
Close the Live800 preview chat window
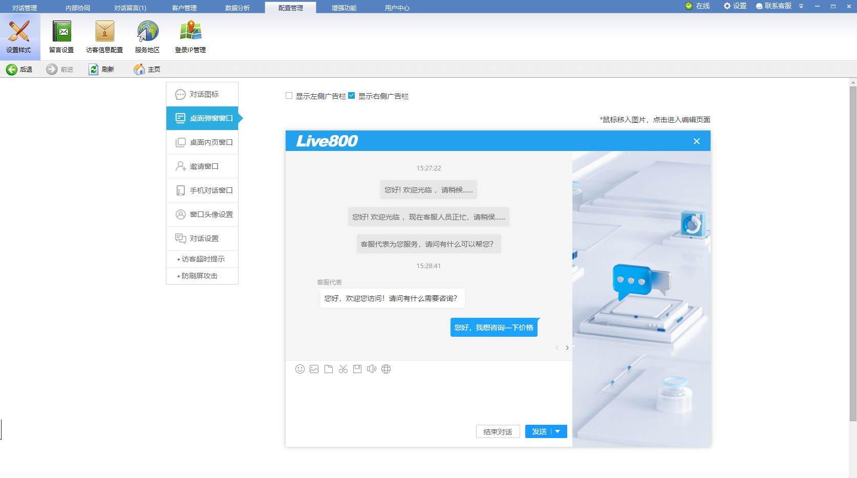(697, 141)
